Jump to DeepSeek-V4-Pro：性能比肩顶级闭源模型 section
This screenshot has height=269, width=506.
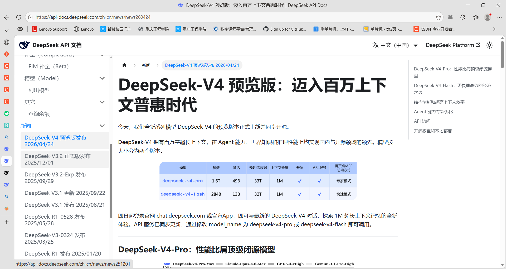(453, 72)
